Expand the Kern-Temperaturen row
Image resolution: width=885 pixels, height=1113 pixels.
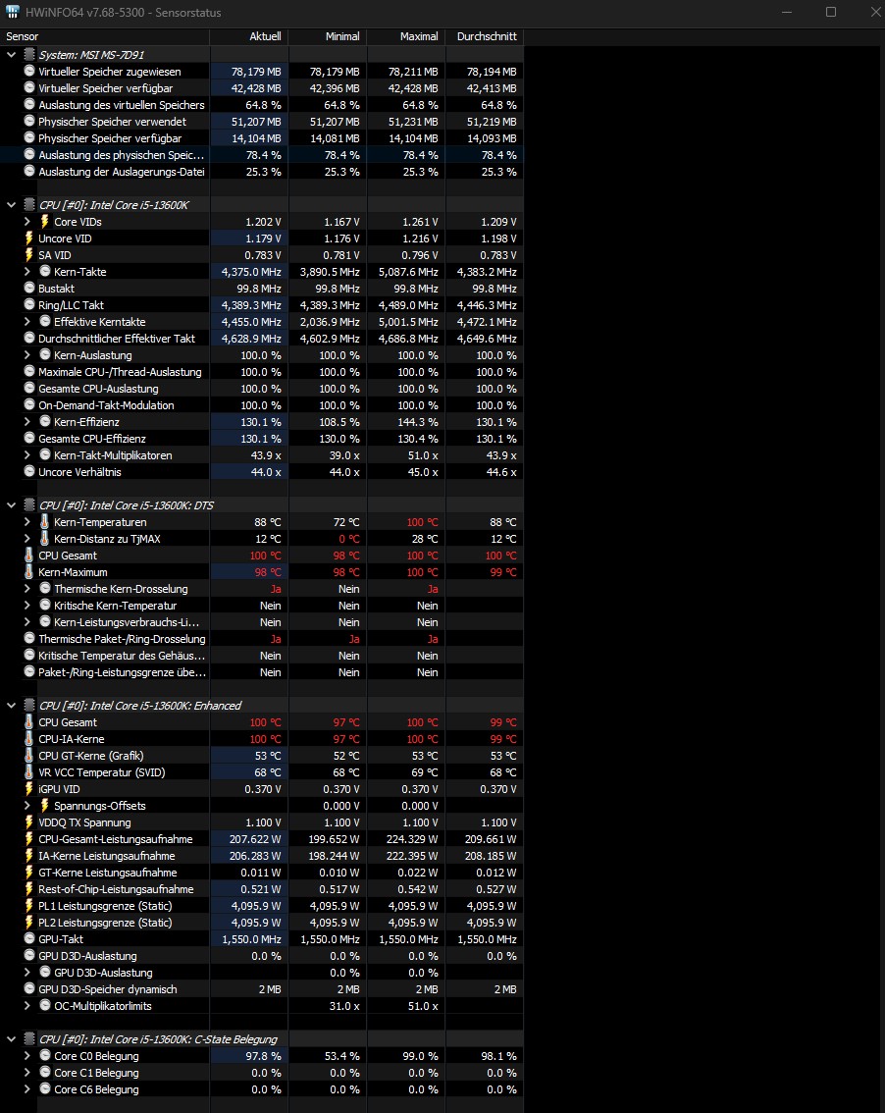point(26,522)
